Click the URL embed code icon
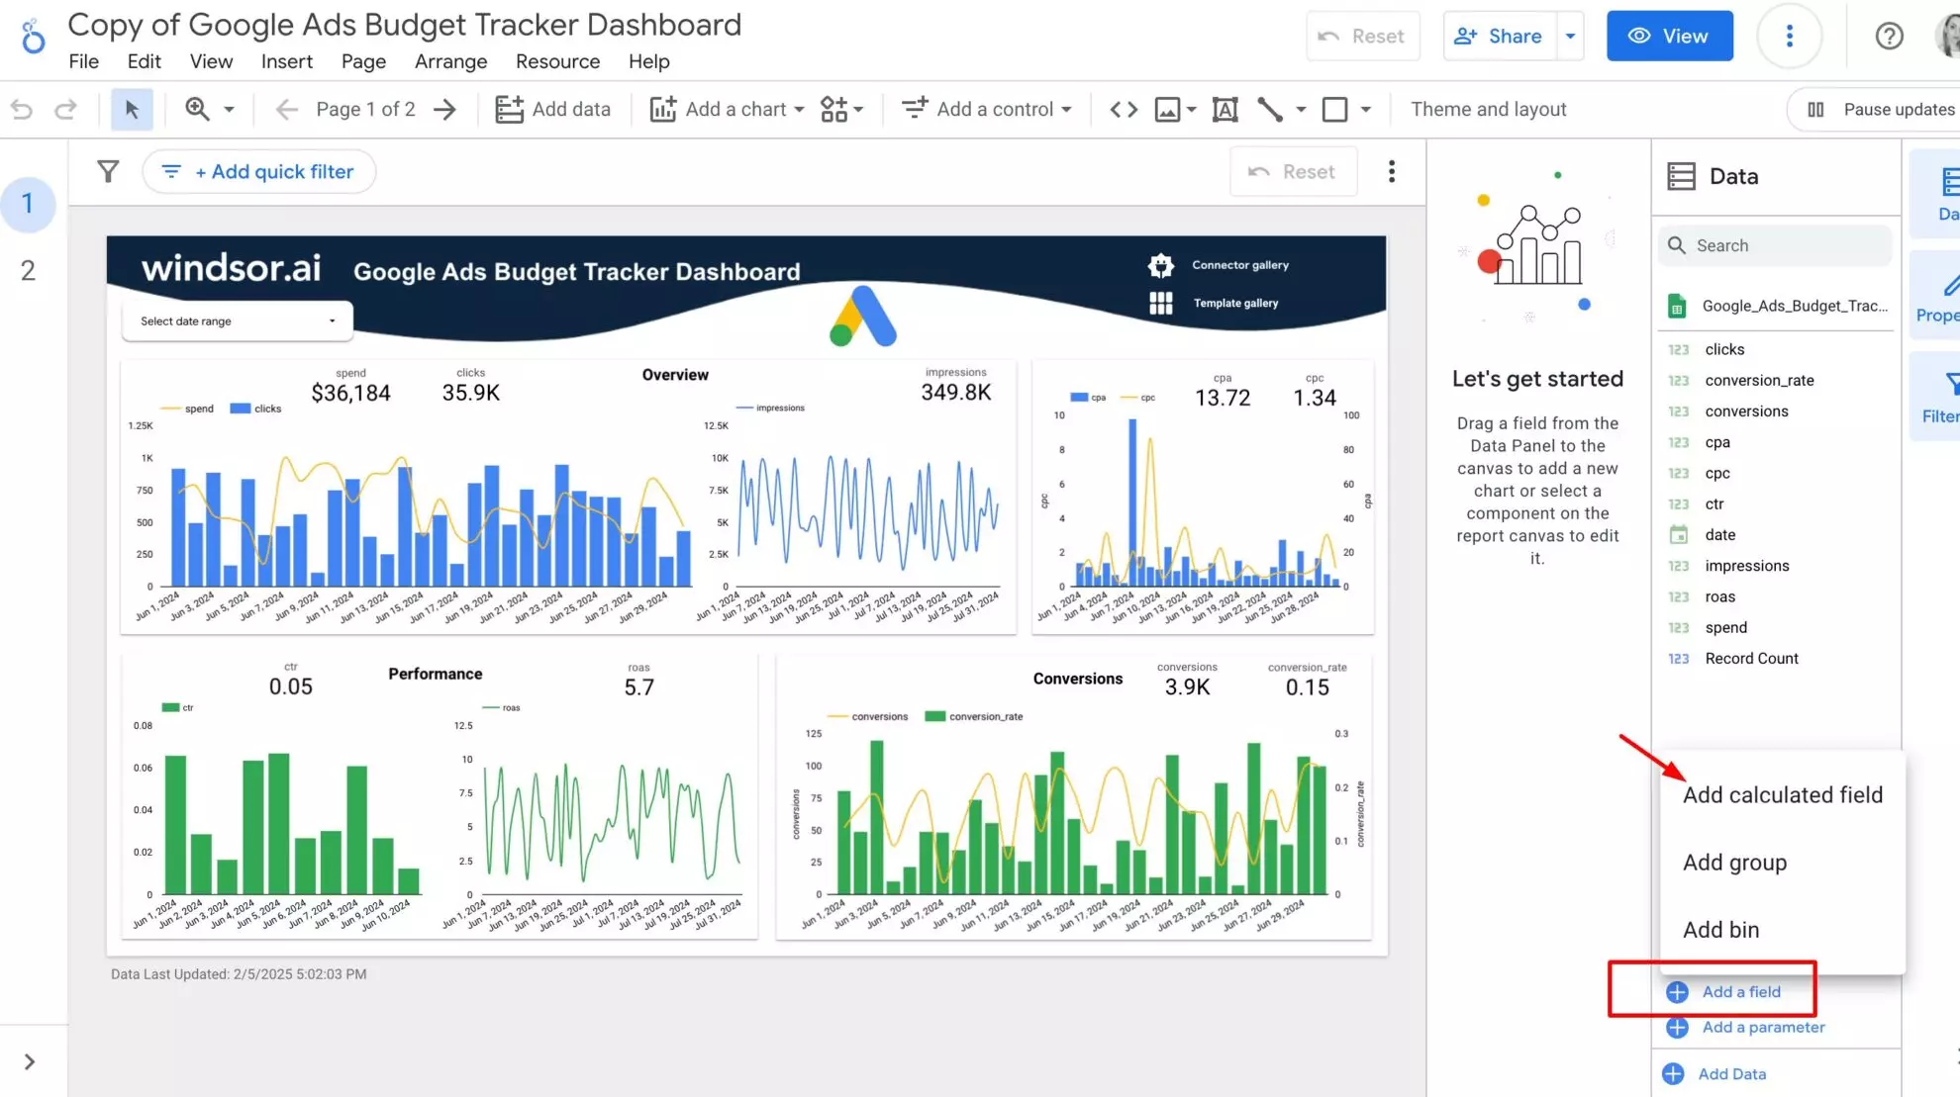Viewport: 1960px width, 1097px height. click(1124, 110)
